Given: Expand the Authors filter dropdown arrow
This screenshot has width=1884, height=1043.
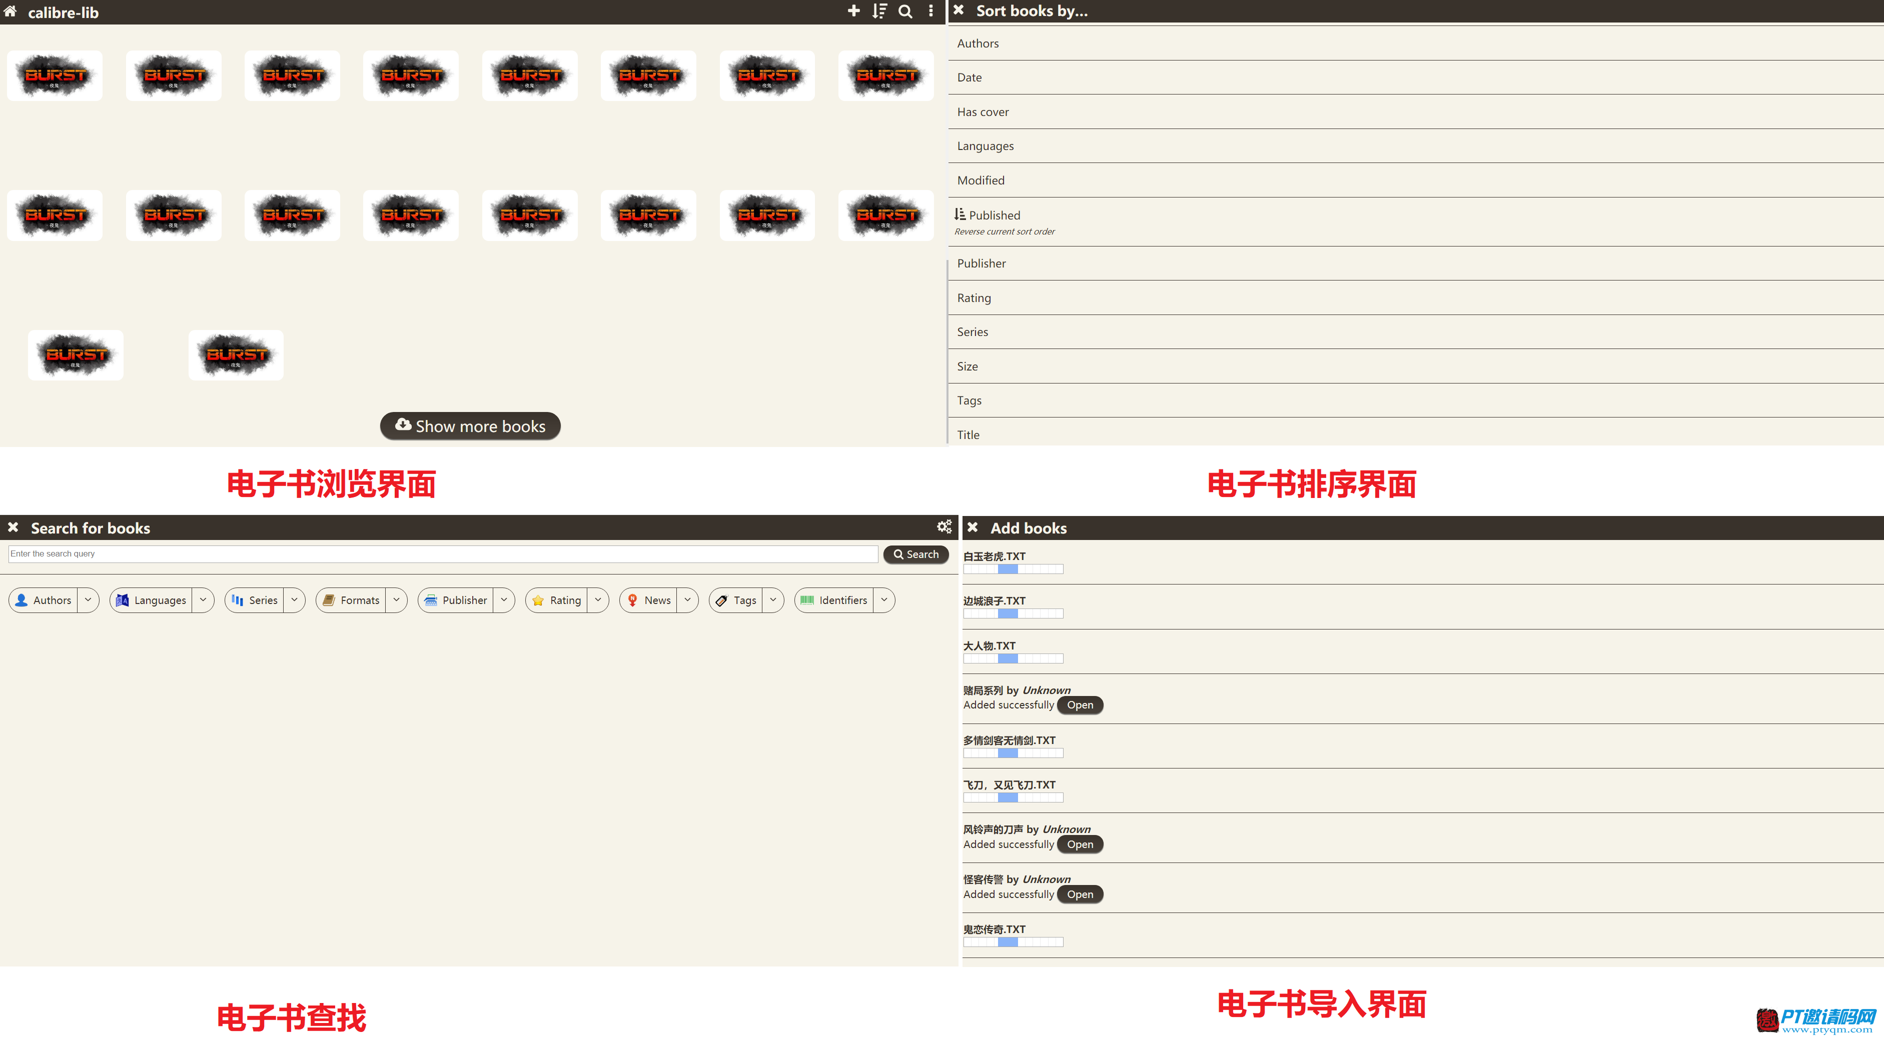Looking at the screenshot, I should coord(88,600).
